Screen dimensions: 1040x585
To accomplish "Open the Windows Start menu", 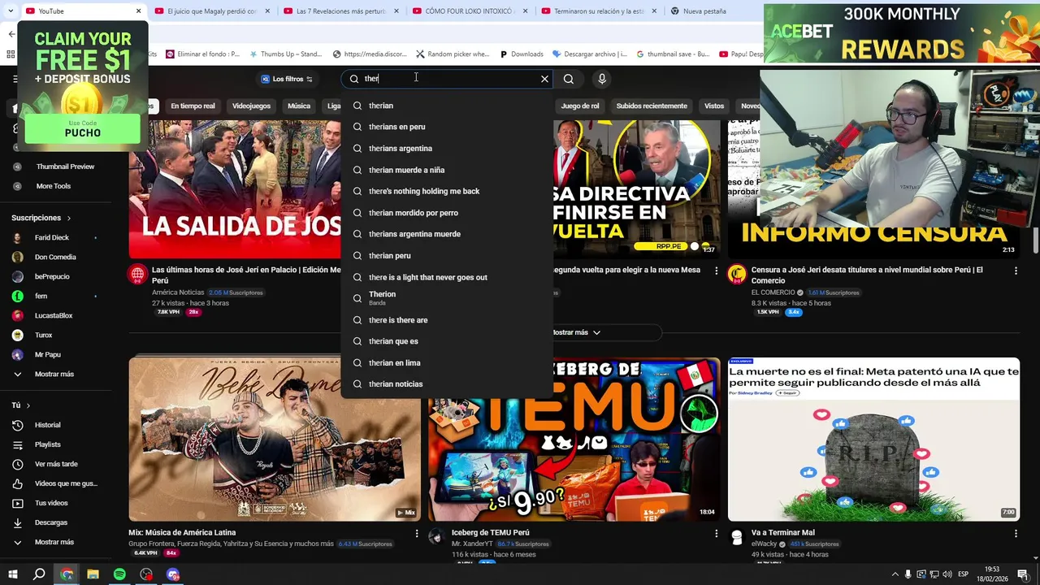I will pyautogui.click(x=13, y=574).
